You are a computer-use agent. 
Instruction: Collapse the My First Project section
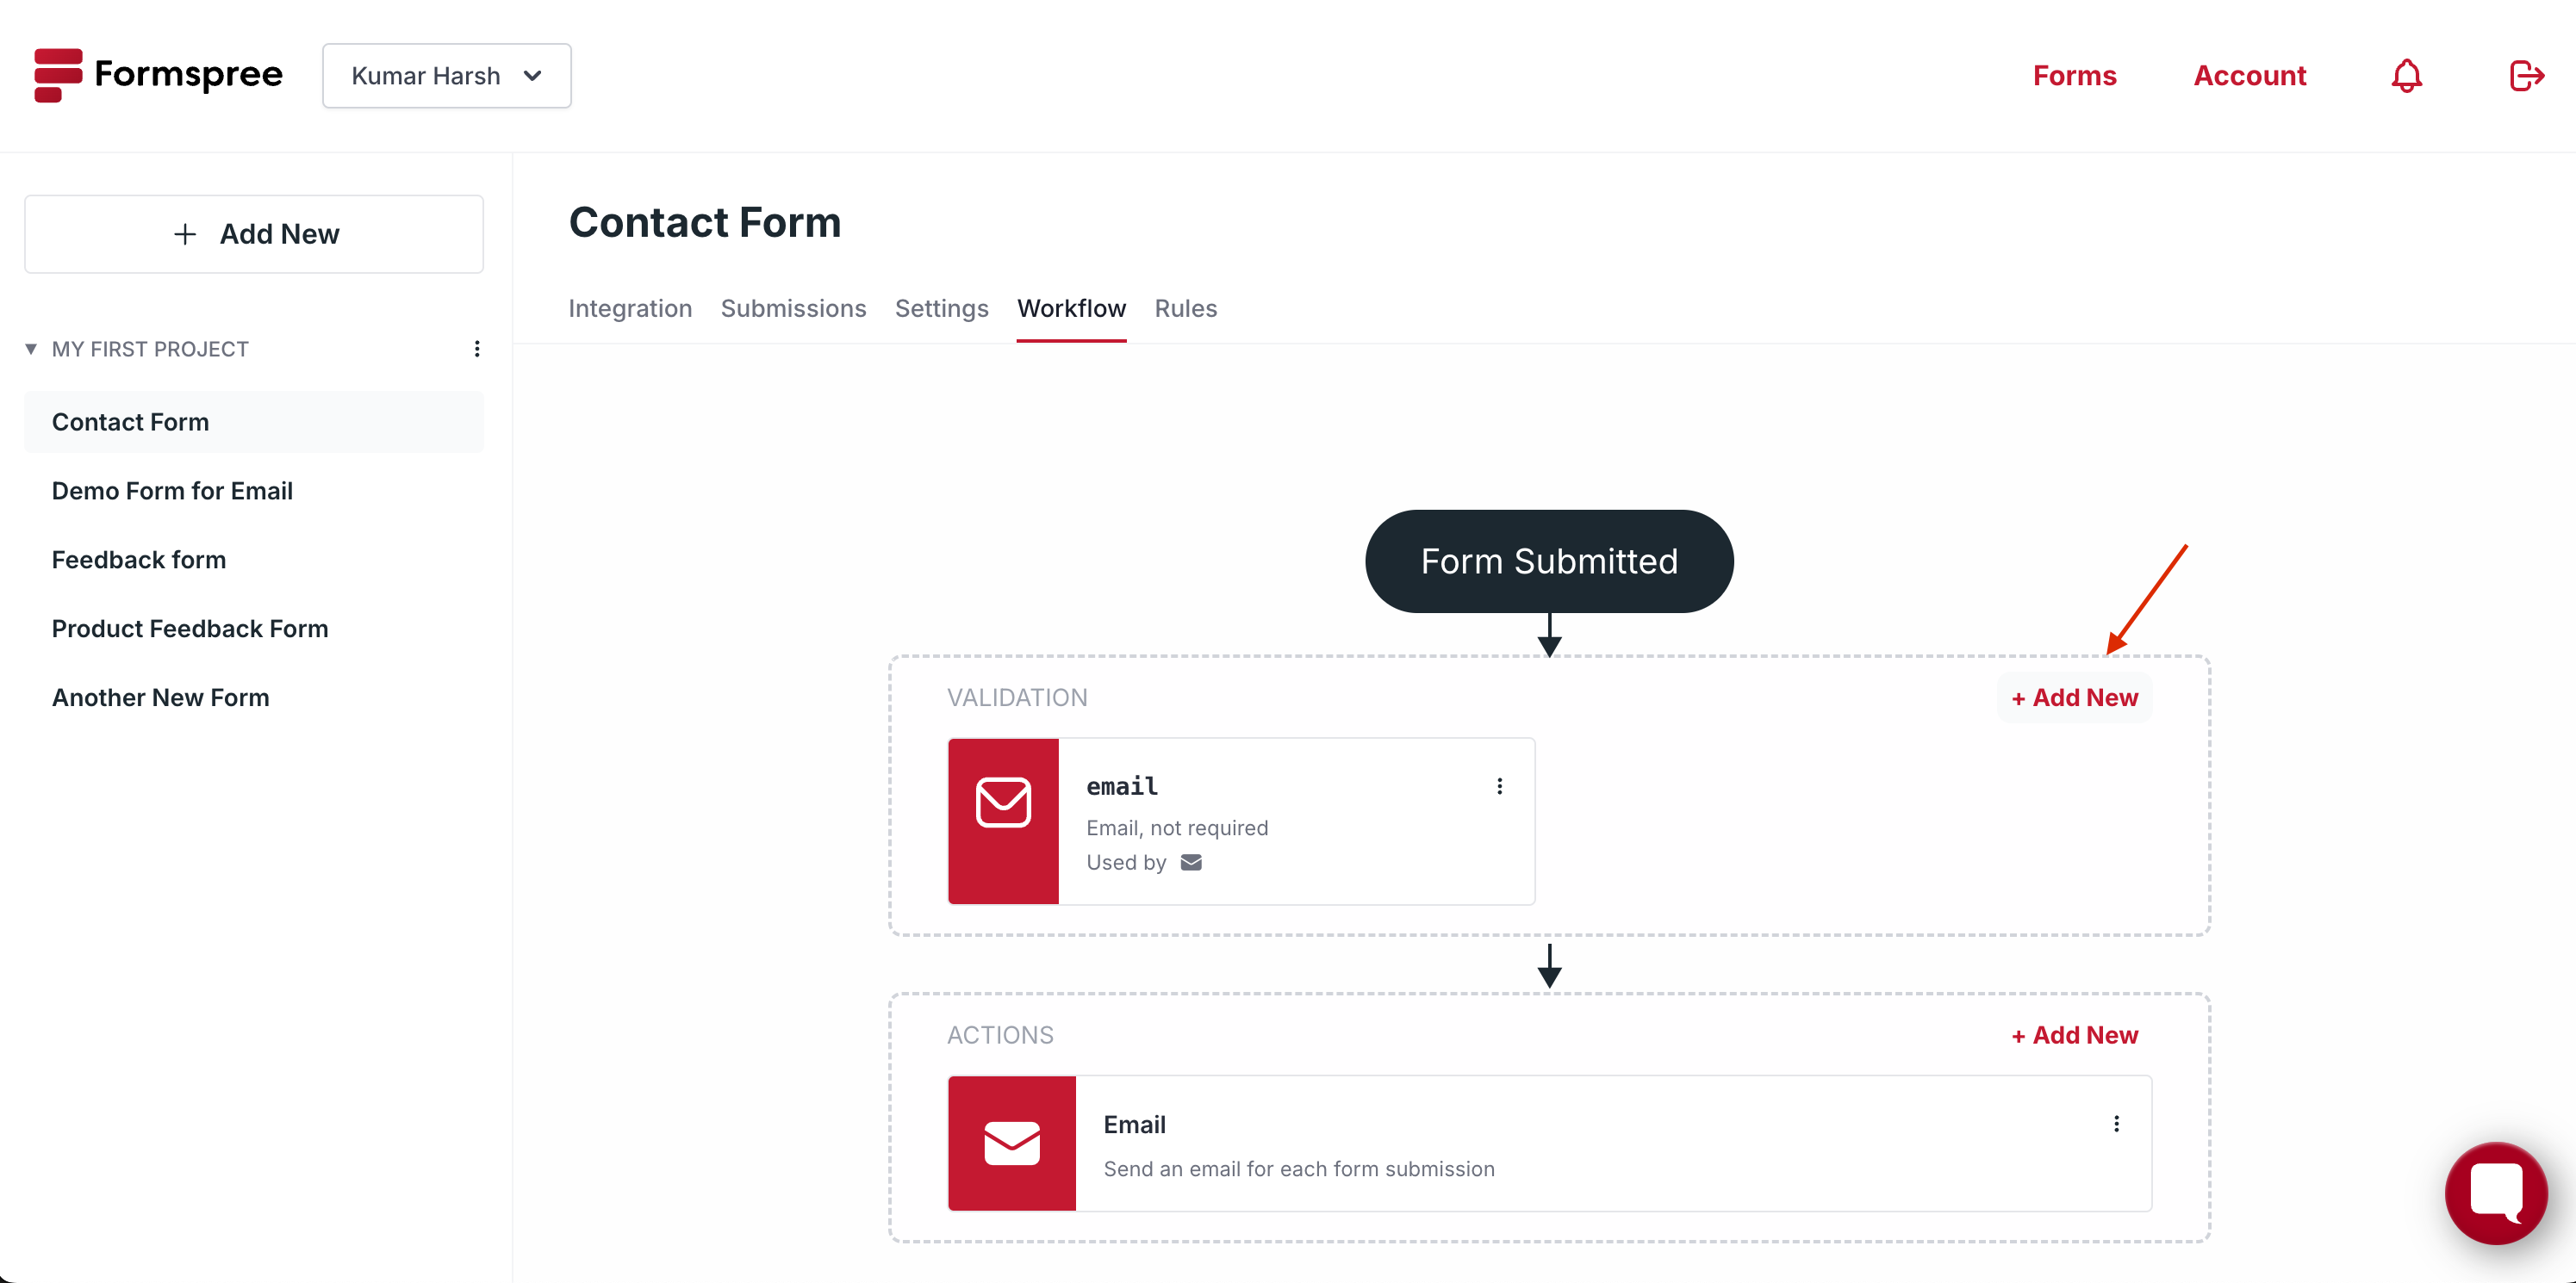point(31,349)
